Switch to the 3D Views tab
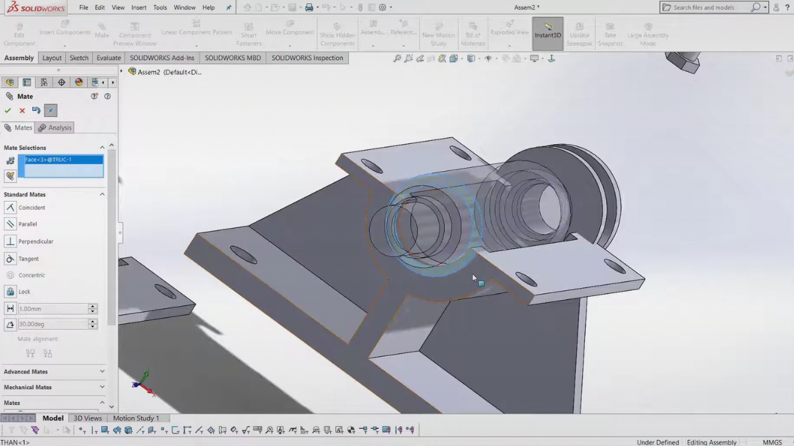Image resolution: width=794 pixels, height=446 pixels. (87, 418)
